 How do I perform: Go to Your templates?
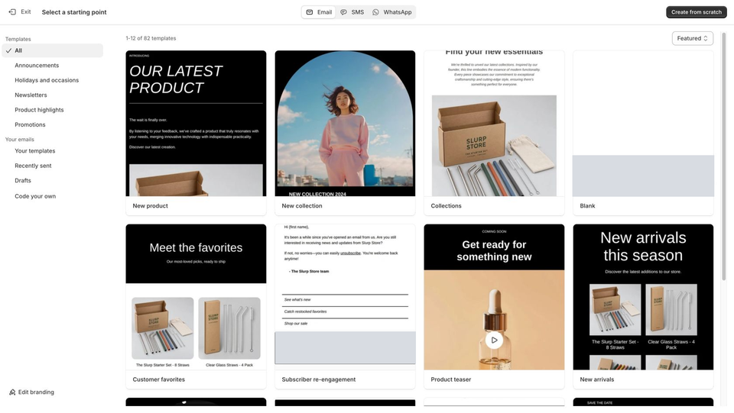tap(34, 151)
